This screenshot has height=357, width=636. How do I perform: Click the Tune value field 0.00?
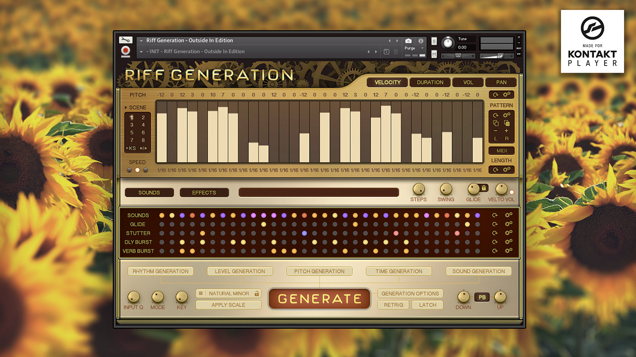point(466,48)
